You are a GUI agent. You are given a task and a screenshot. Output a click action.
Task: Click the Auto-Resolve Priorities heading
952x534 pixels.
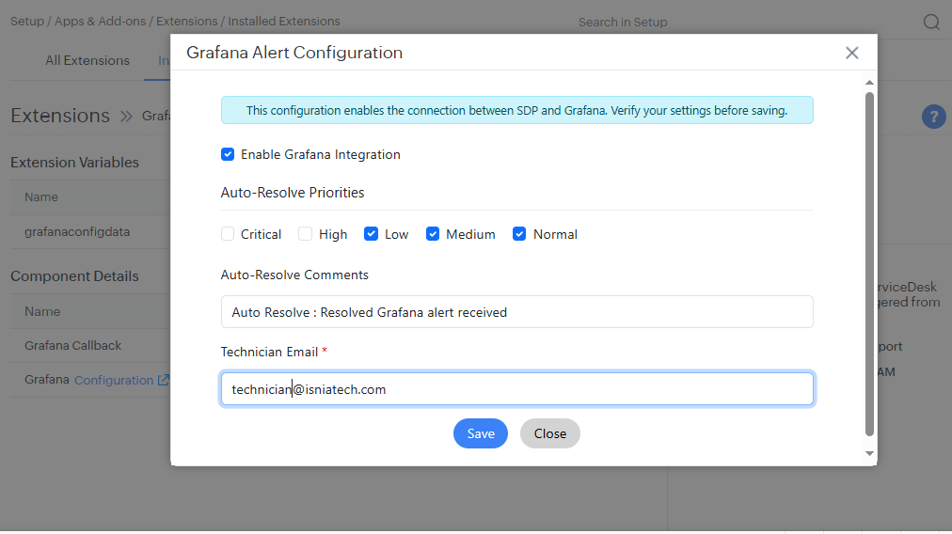coord(293,193)
